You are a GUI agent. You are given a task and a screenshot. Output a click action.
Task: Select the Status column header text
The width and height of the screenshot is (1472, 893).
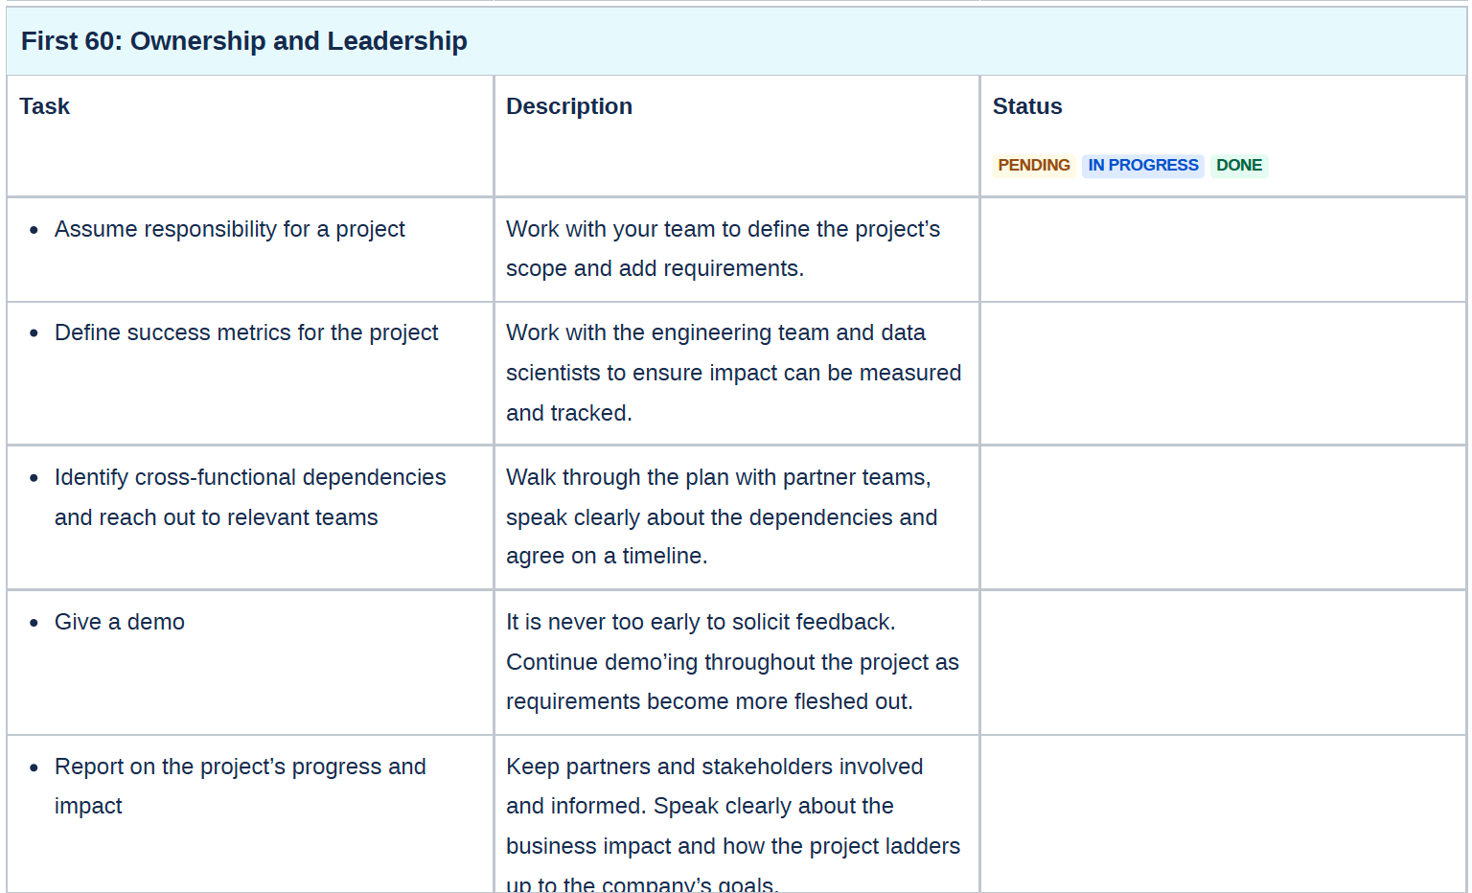pyautogui.click(x=1027, y=106)
